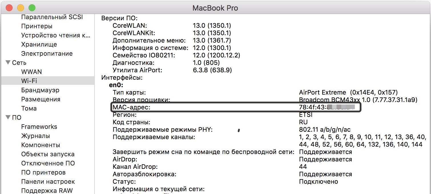Click the Версии ПО: heading
Viewport: 431px width, 194px height.
click(120, 18)
